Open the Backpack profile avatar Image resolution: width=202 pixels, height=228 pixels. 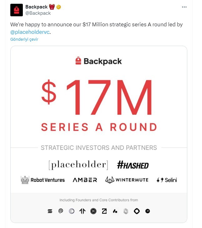17,10
